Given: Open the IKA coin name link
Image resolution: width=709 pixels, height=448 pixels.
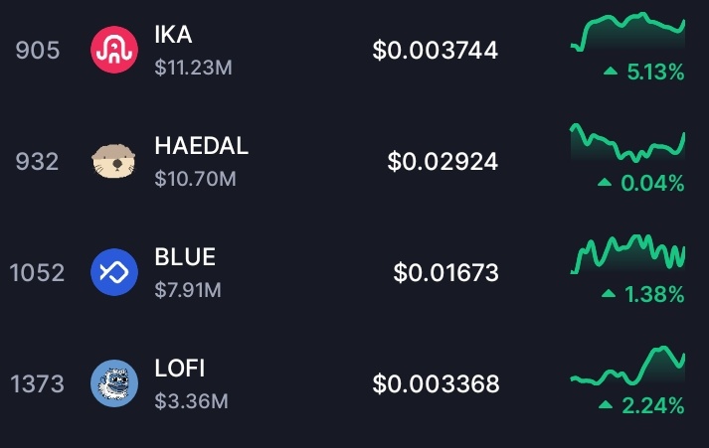Looking at the screenshot, I should click(174, 35).
